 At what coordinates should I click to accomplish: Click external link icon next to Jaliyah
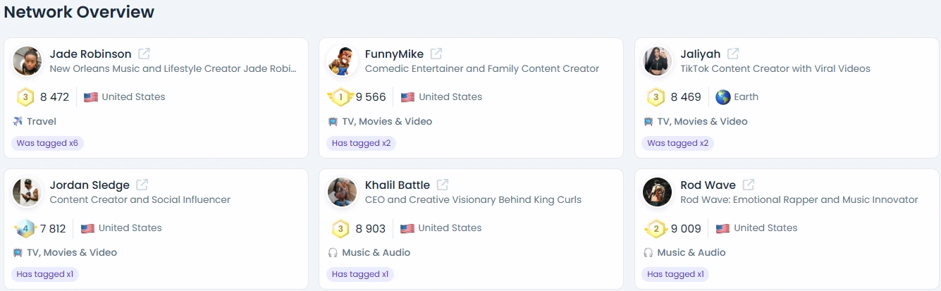pyautogui.click(x=733, y=54)
